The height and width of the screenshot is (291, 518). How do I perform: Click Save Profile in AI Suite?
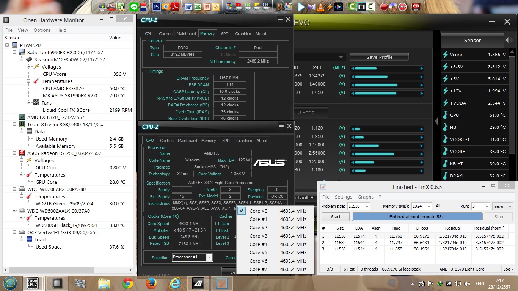click(x=379, y=57)
